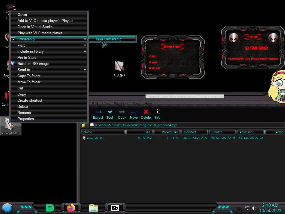Expand the Ownership submenu arrow

(x=85, y=39)
